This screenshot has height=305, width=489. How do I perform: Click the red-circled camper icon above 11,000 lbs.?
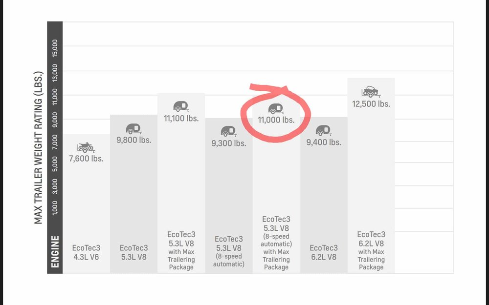(276, 108)
